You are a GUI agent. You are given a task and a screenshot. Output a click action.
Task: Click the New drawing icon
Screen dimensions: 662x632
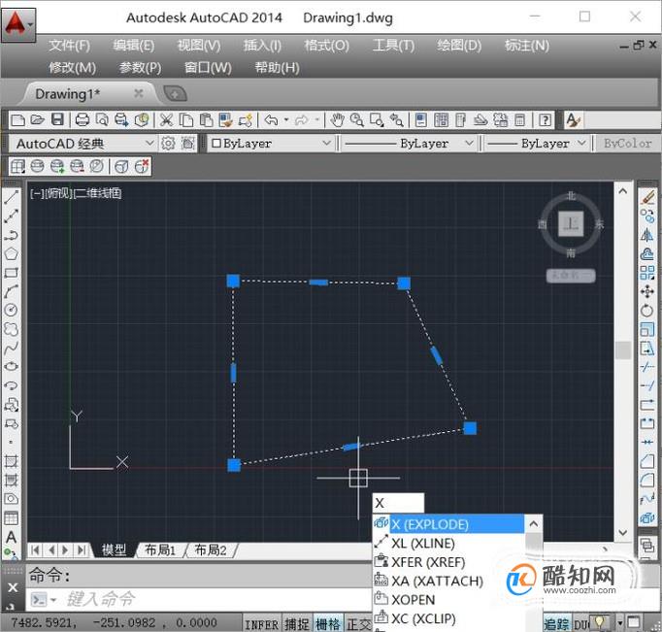[x=18, y=120]
